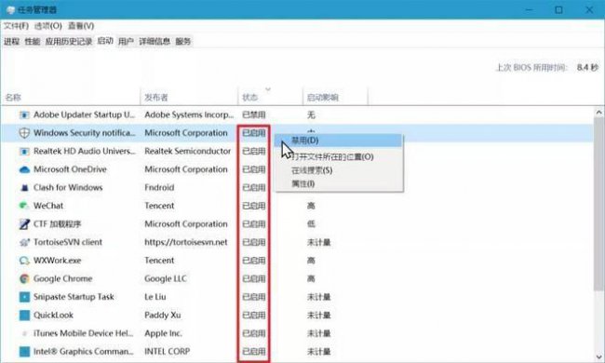Select the Intel® Graphics Comman... row name

click(x=84, y=352)
